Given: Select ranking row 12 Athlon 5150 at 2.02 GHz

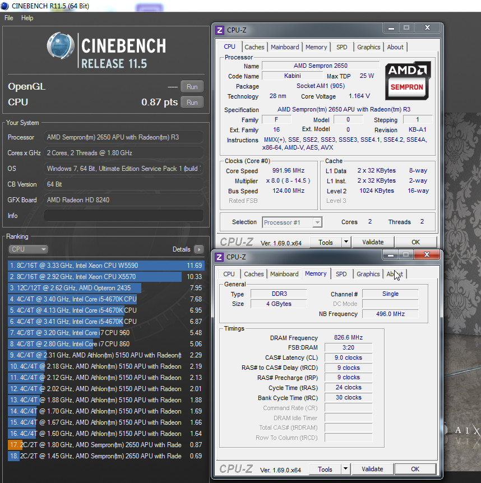Looking at the screenshot, I should point(106,389).
